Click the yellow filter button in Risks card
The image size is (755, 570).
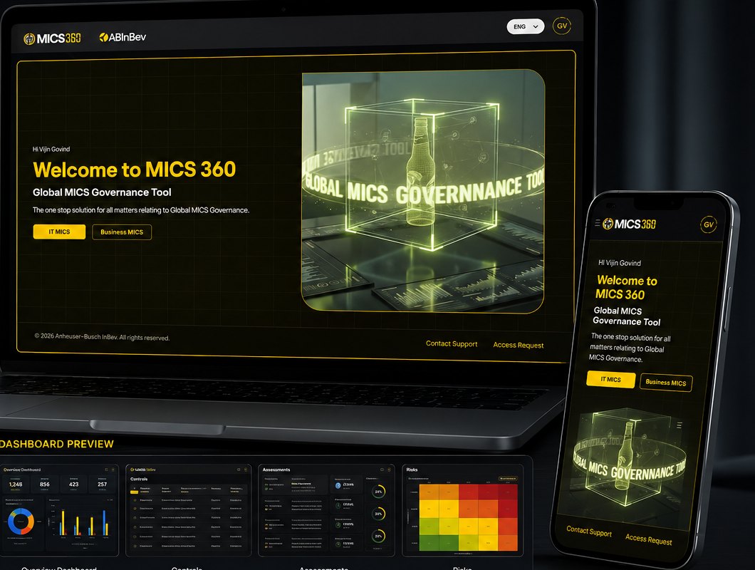tap(508, 479)
